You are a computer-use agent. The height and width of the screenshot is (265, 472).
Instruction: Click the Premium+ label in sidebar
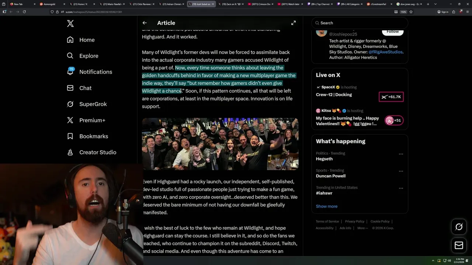tap(92, 120)
